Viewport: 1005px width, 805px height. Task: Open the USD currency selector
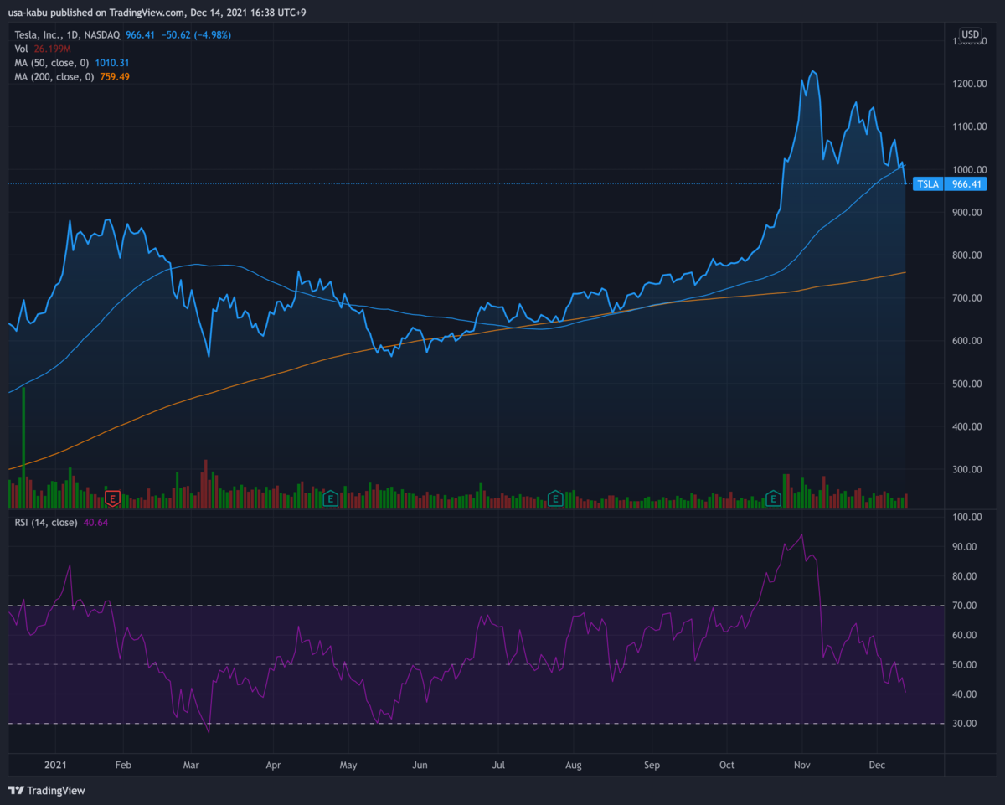(970, 35)
